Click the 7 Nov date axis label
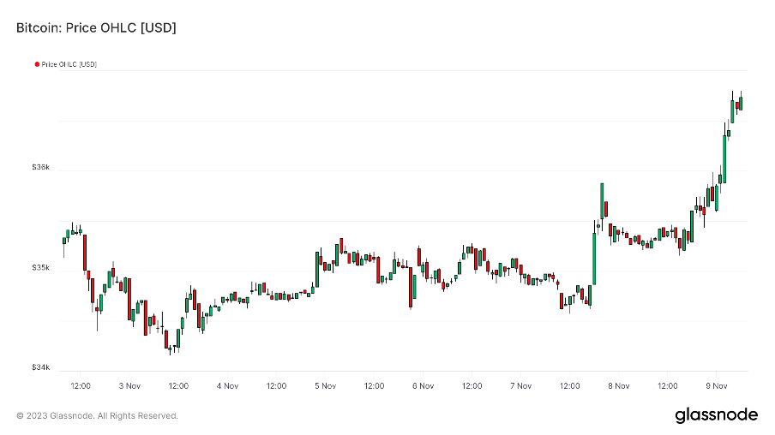 [x=520, y=386]
